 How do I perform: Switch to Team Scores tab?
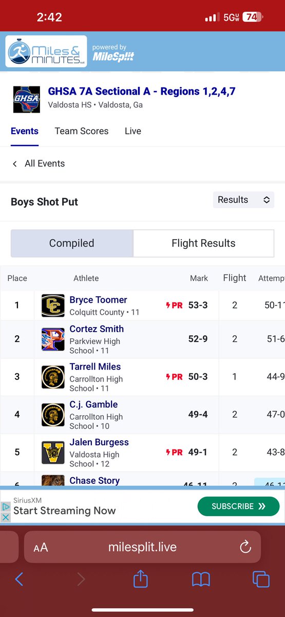pyautogui.click(x=82, y=131)
